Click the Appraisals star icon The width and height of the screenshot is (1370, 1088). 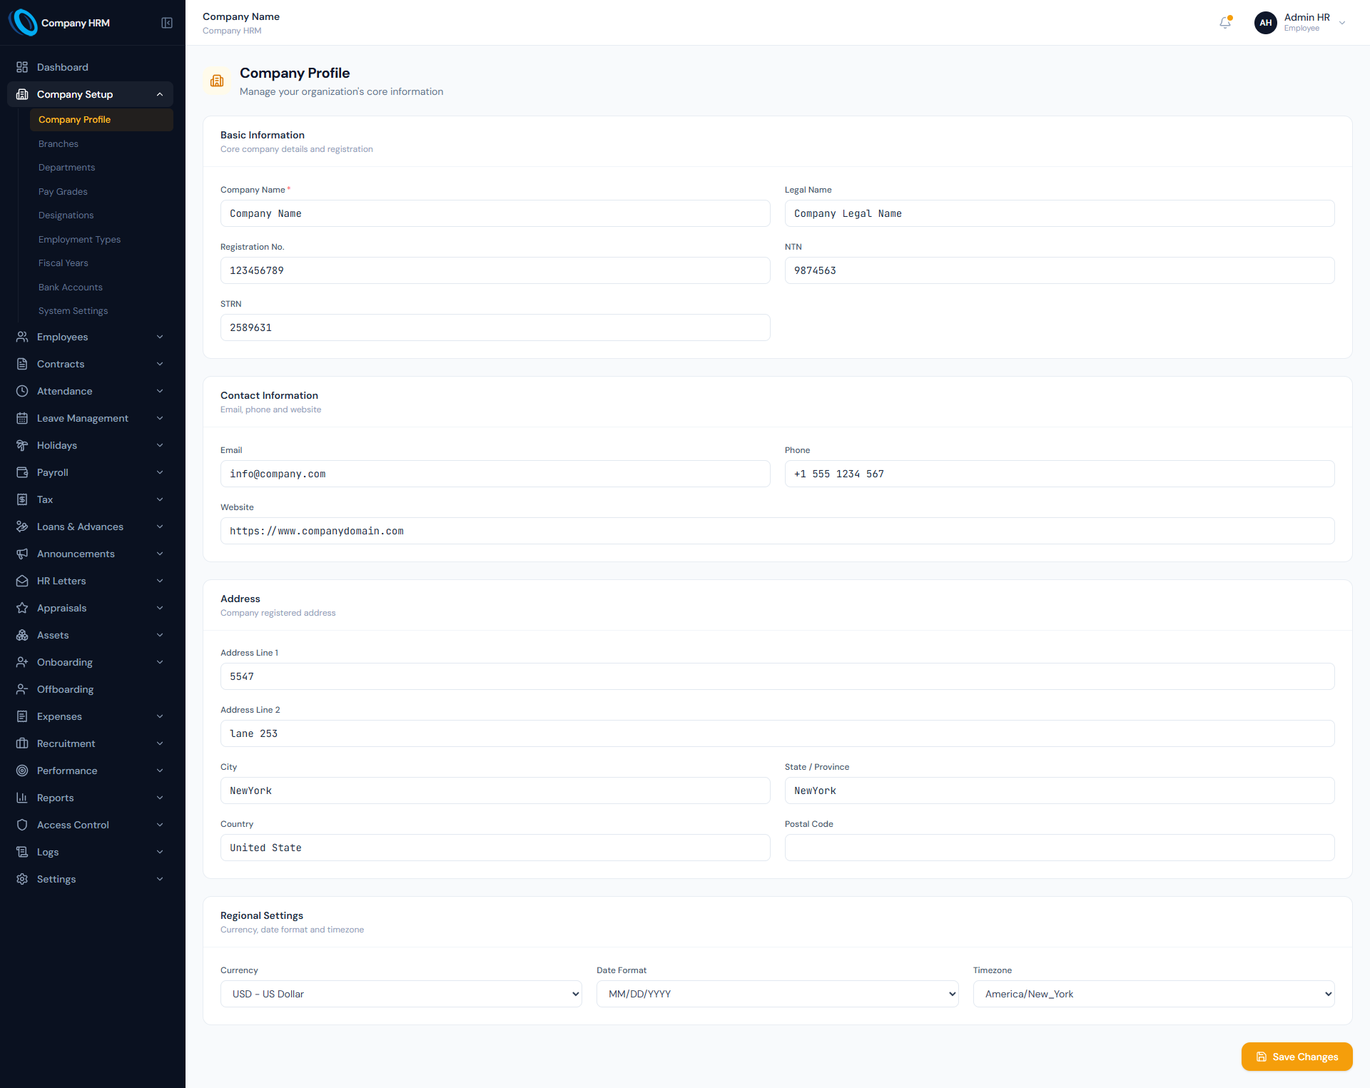[22, 608]
